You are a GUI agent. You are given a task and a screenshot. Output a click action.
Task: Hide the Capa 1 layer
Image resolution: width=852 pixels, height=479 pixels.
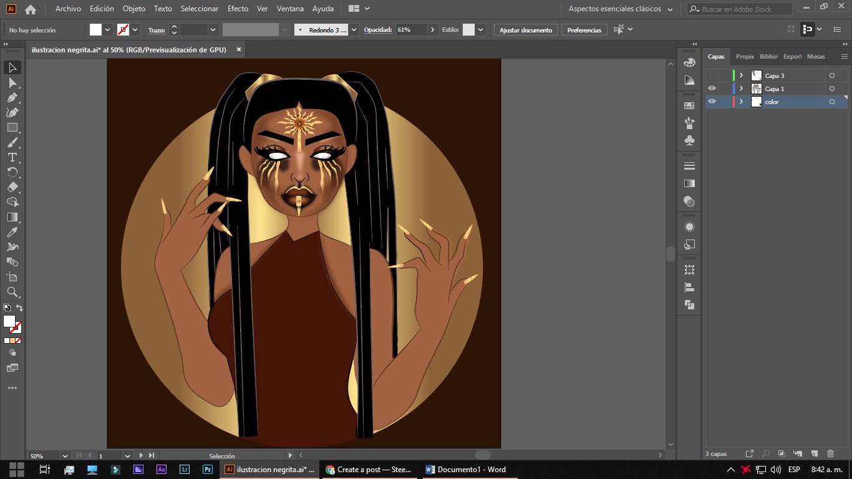712,89
